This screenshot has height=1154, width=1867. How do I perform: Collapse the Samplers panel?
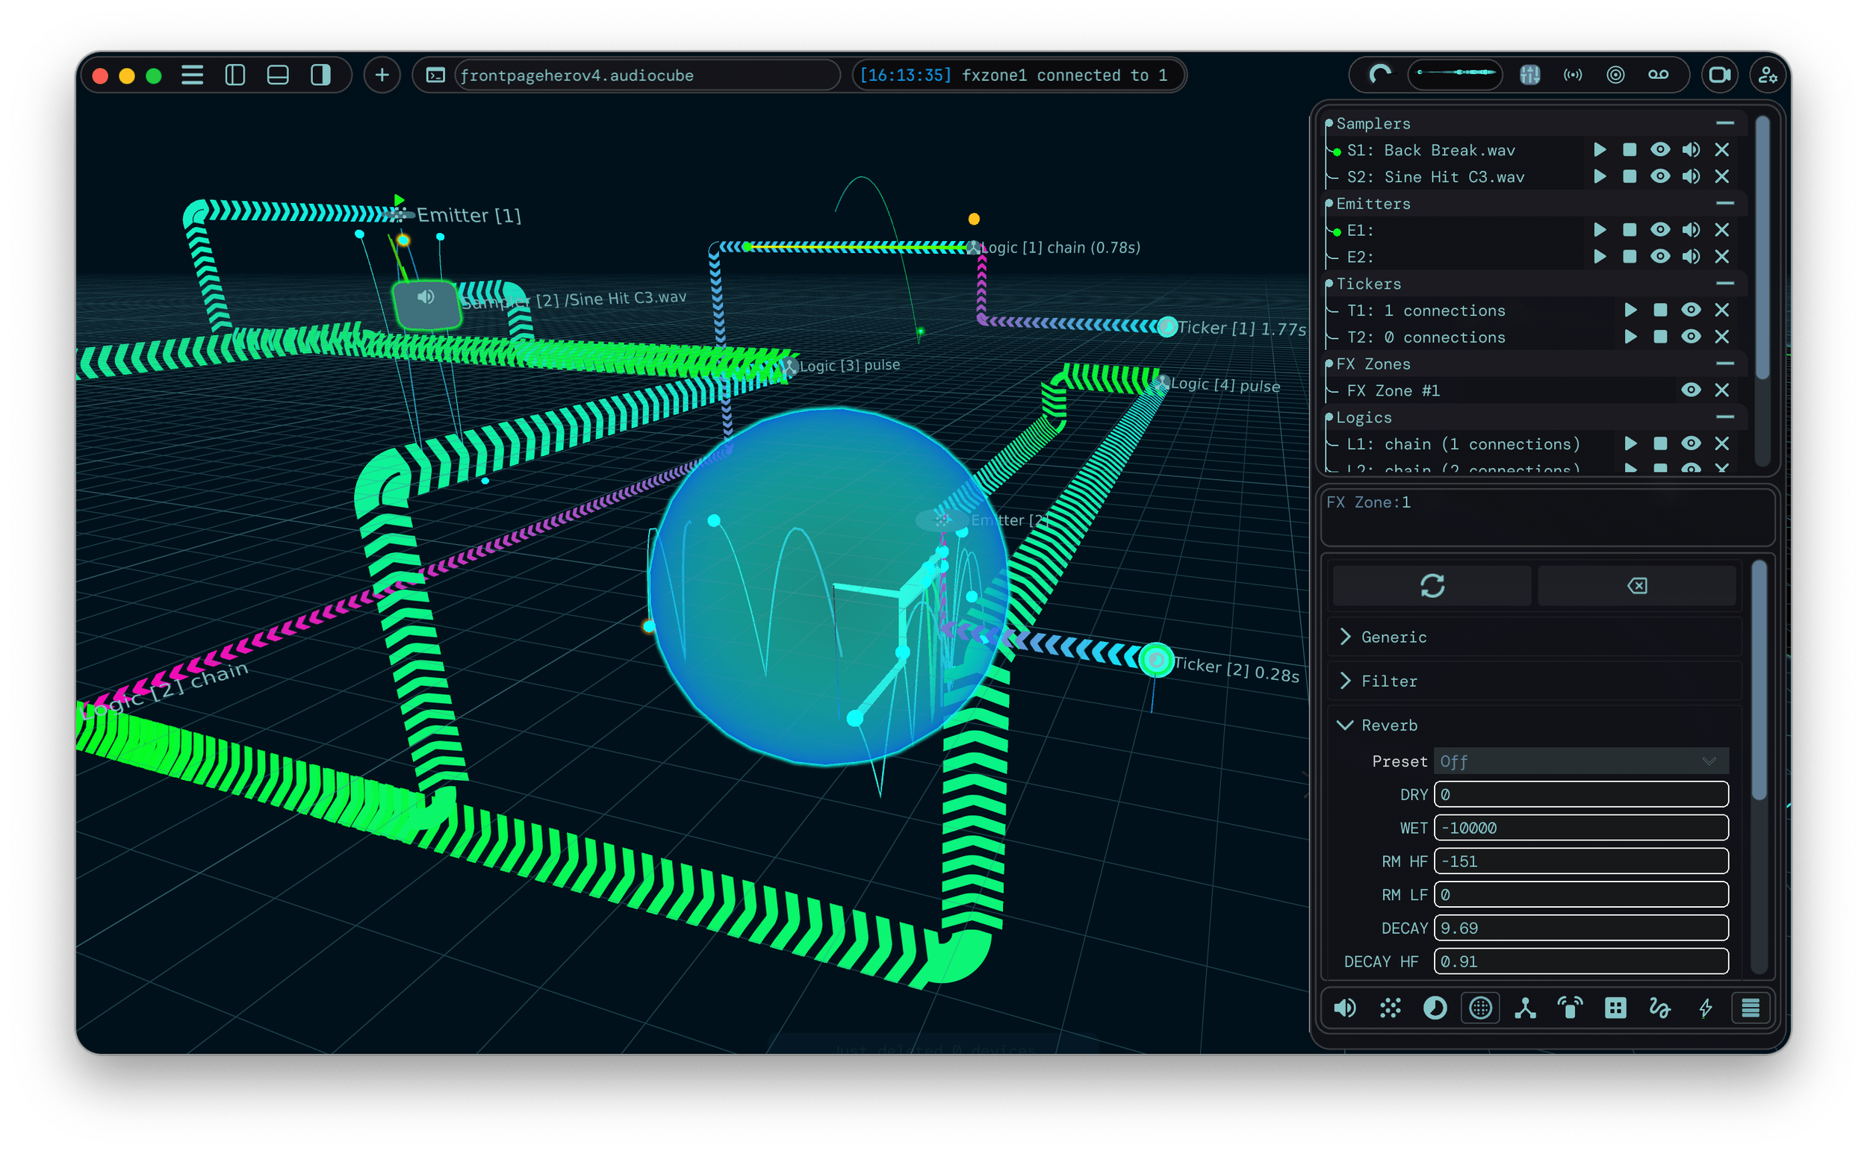(1726, 122)
